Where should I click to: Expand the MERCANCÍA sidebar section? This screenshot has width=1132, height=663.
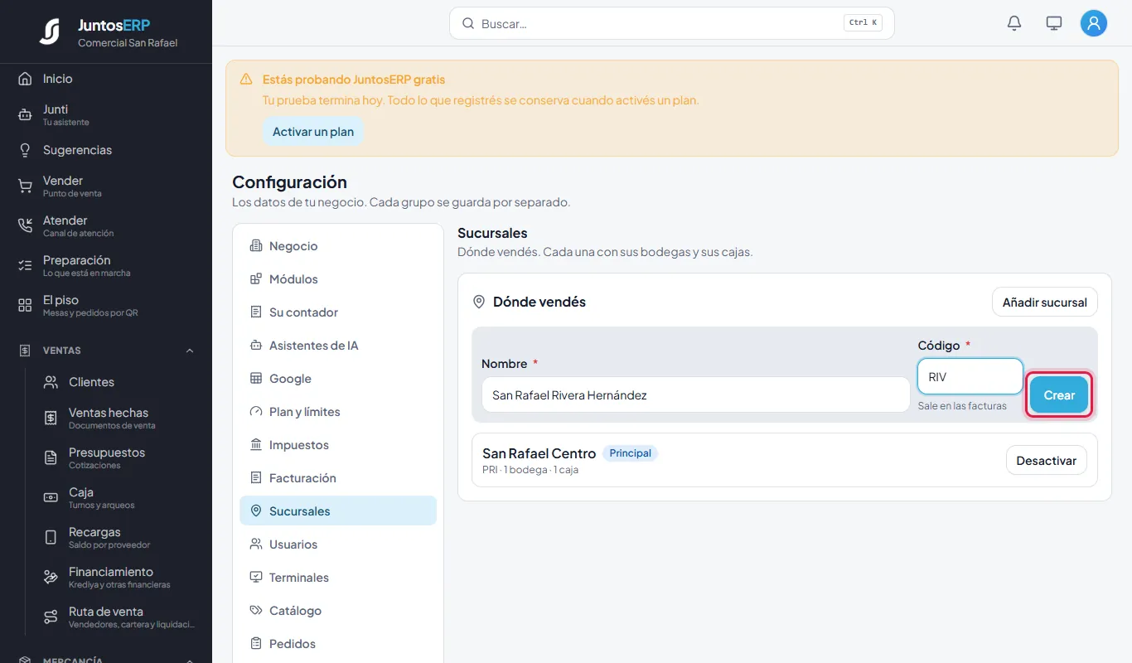click(106, 659)
